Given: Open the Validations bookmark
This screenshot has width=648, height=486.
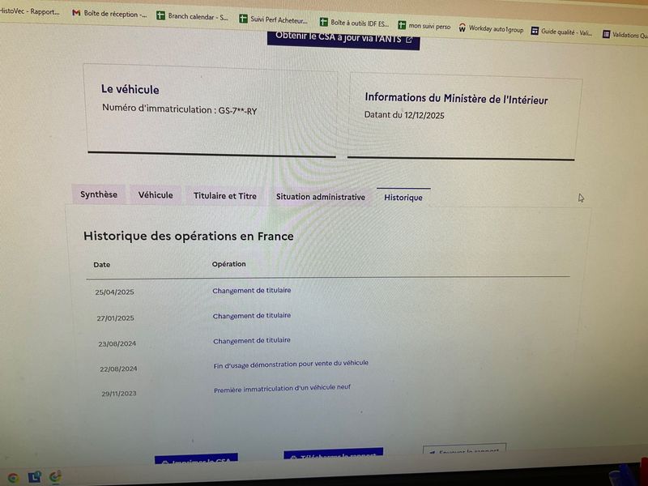Looking at the screenshot, I should pos(625,36).
